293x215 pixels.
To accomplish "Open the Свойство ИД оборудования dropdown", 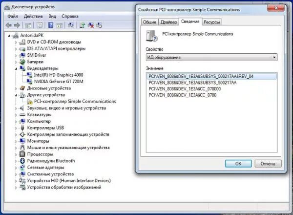I will (211, 57).
